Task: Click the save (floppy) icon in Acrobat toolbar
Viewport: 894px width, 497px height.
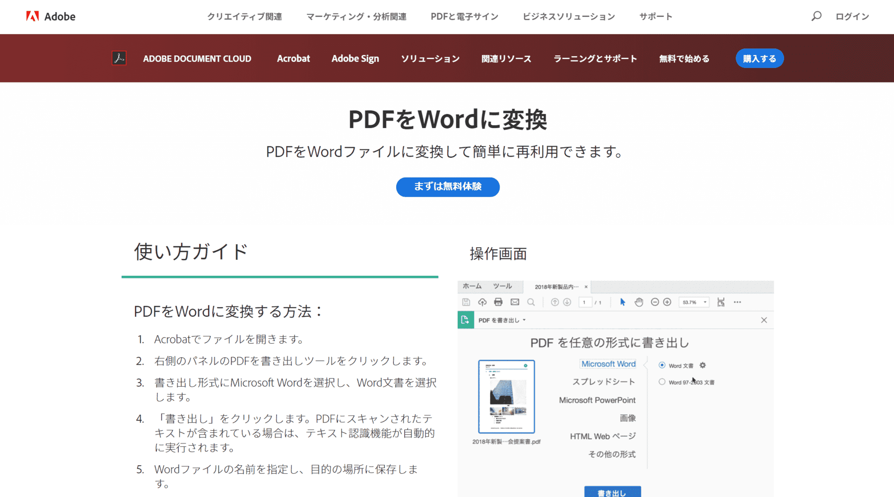Action: [x=466, y=302]
